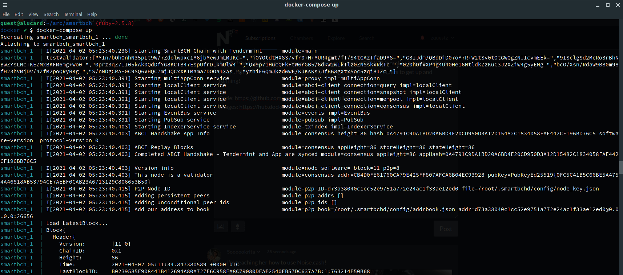
Task: Click the notification bell in background page
Action: (x=422, y=38)
